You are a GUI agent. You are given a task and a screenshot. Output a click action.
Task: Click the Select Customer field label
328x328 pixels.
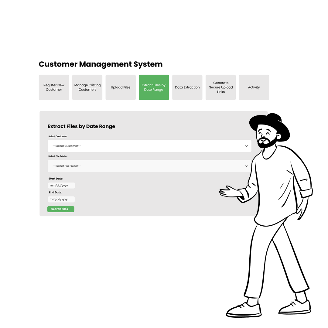pyautogui.click(x=58, y=136)
